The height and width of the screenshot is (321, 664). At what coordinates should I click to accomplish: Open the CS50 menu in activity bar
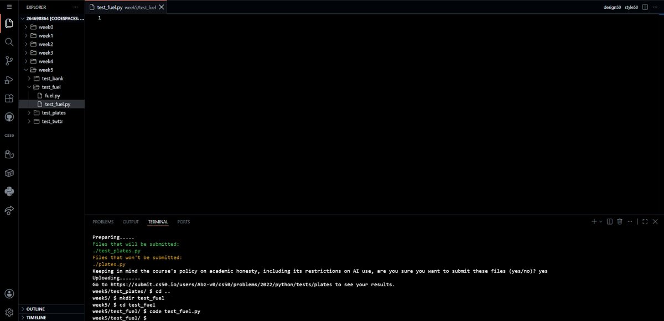coord(9,136)
